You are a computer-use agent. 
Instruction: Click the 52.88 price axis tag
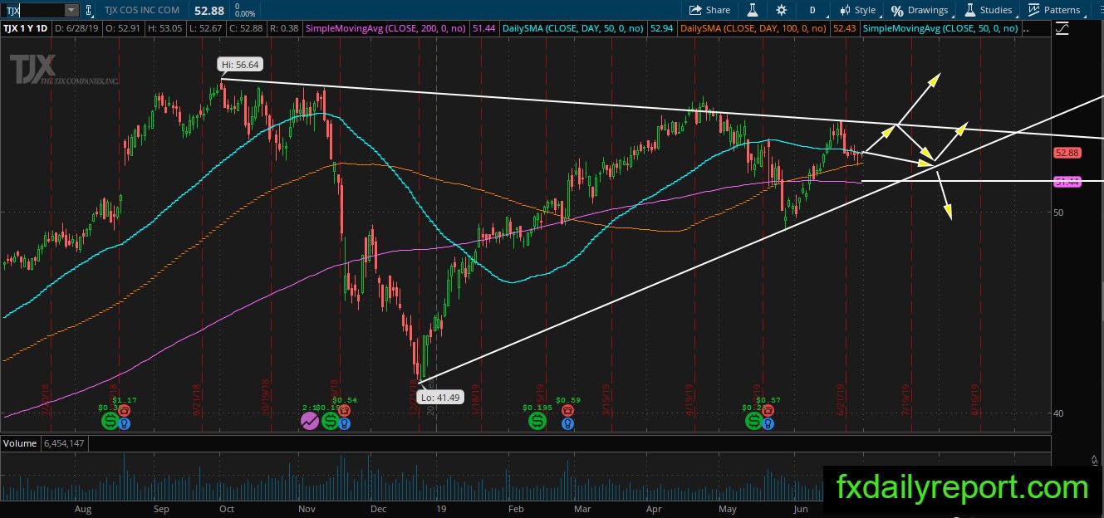point(1067,153)
